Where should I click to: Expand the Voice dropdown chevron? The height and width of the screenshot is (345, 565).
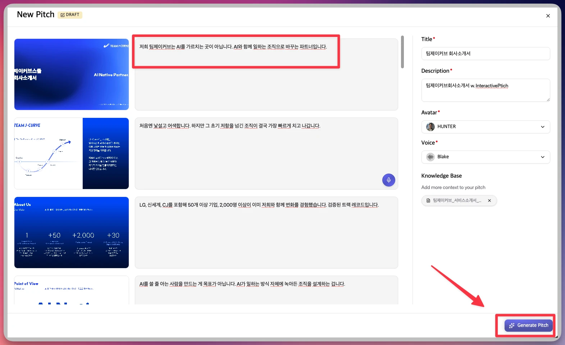point(542,157)
